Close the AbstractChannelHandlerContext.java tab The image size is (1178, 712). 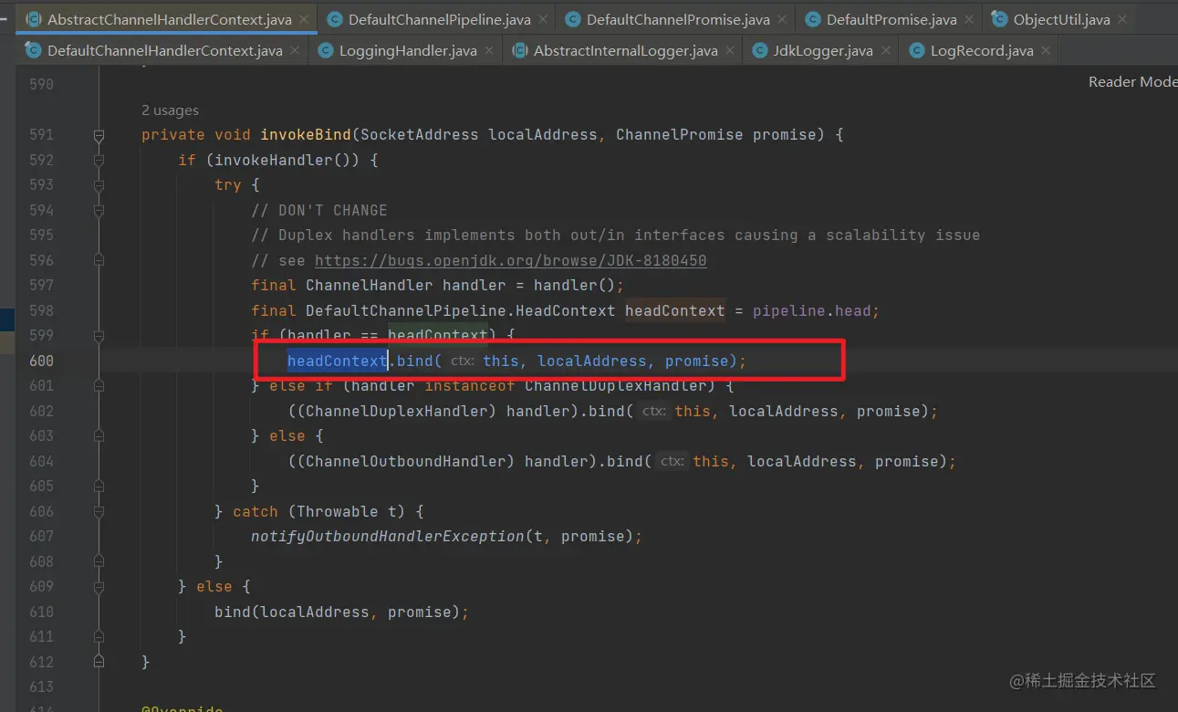(x=304, y=19)
